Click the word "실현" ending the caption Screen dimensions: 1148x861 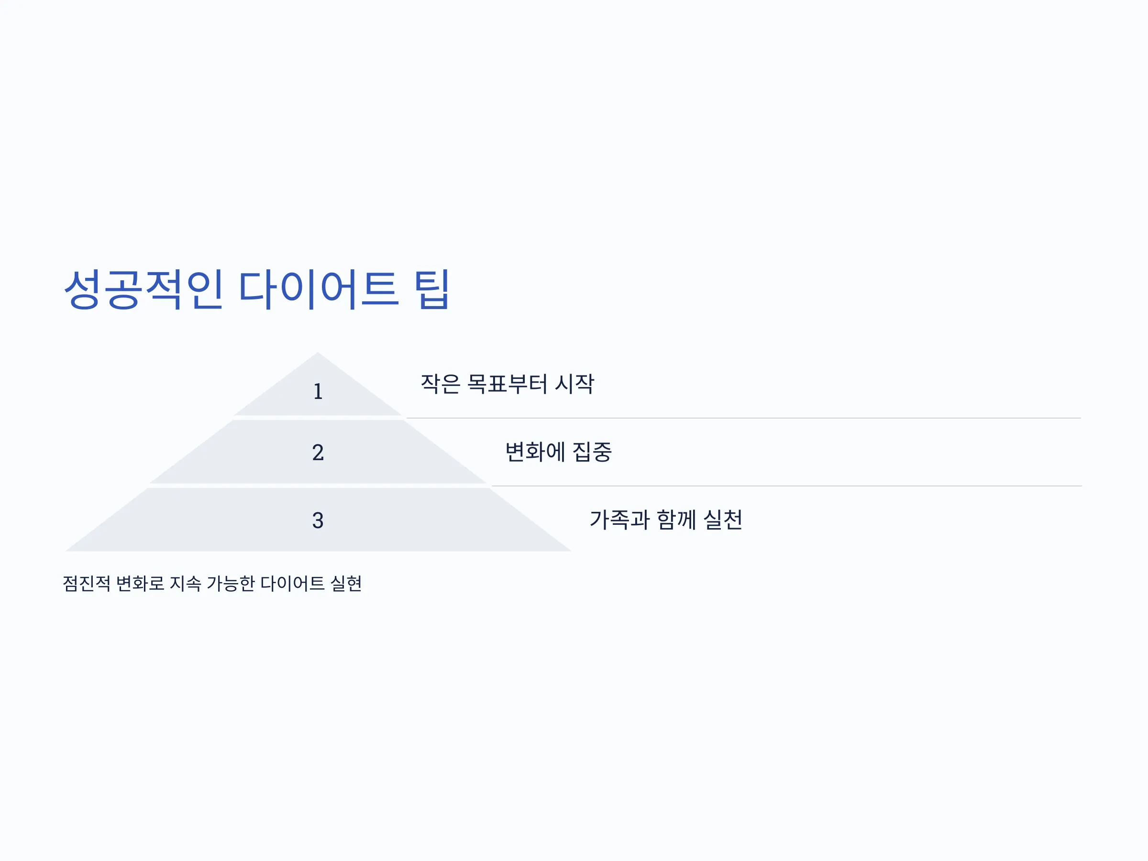[x=346, y=584]
